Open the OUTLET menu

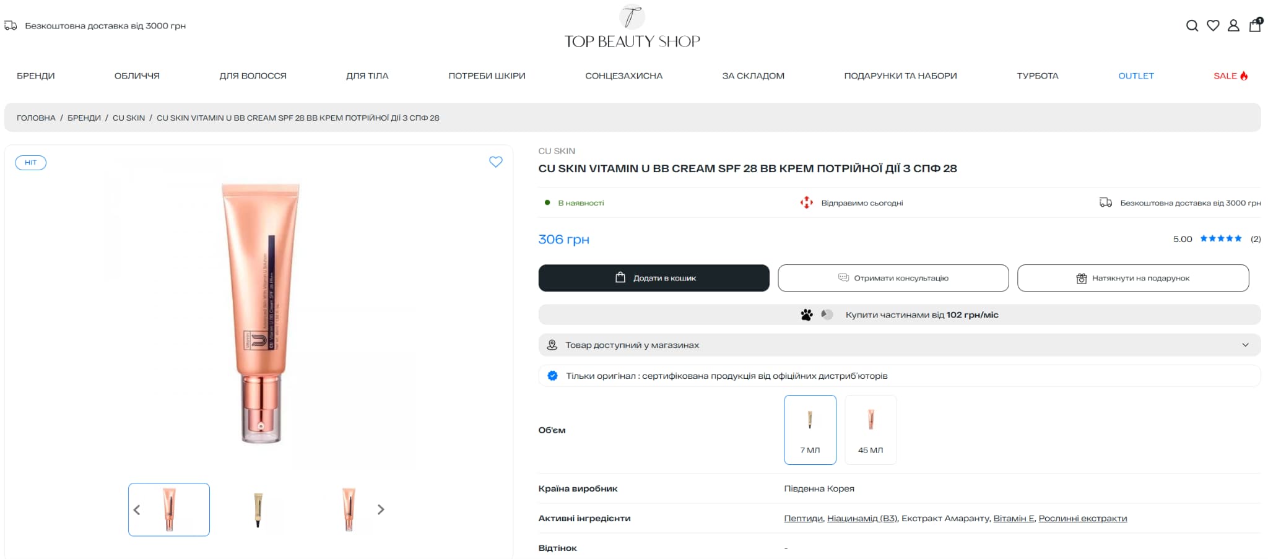click(x=1136, y=76)
